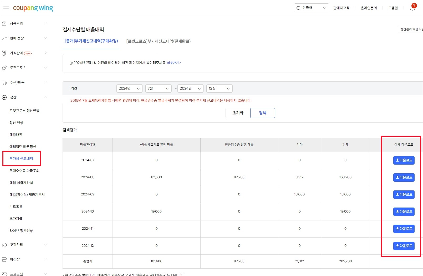Click the 마이샵 store icon

[x=4, y=260]
